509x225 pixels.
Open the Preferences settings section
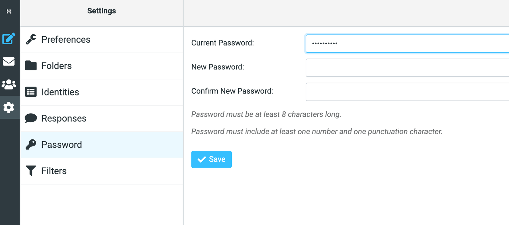pyautogui.click(x=102, y=39)
